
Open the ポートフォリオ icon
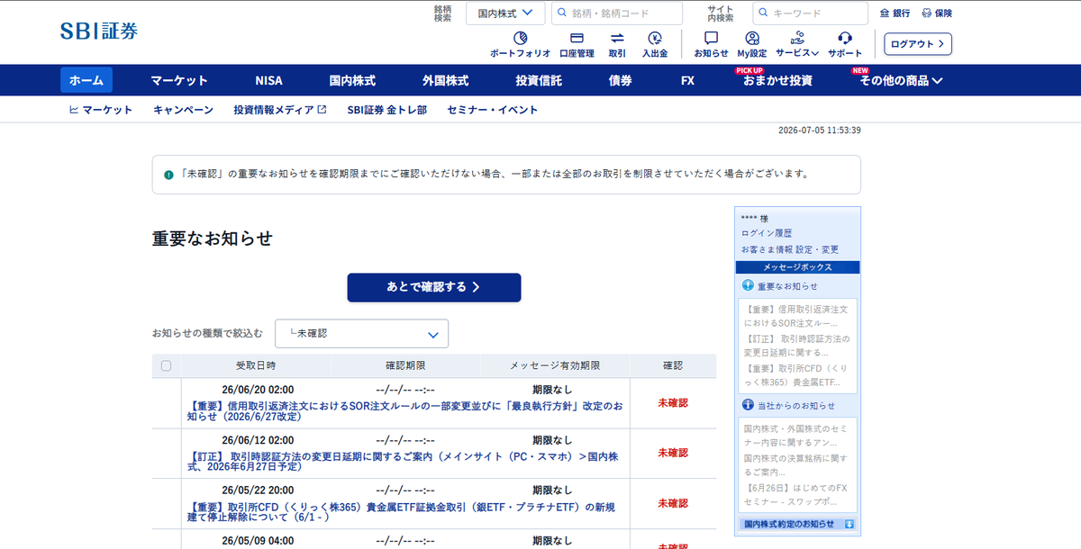click(x=520, y=39)
